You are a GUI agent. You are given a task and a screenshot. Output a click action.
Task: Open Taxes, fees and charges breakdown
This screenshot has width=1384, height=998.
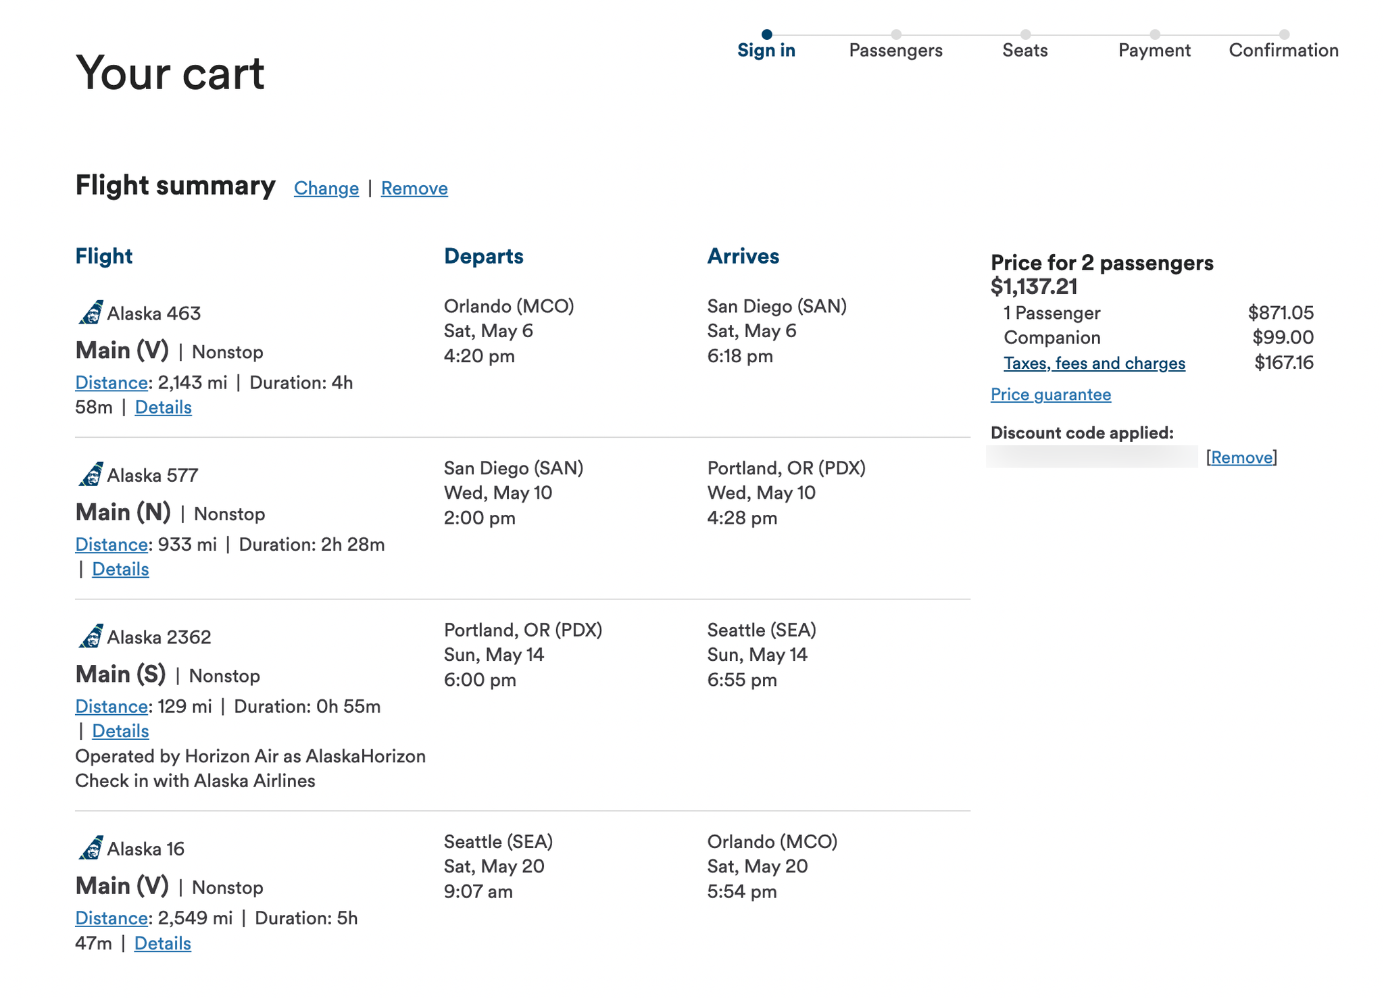1094,363
